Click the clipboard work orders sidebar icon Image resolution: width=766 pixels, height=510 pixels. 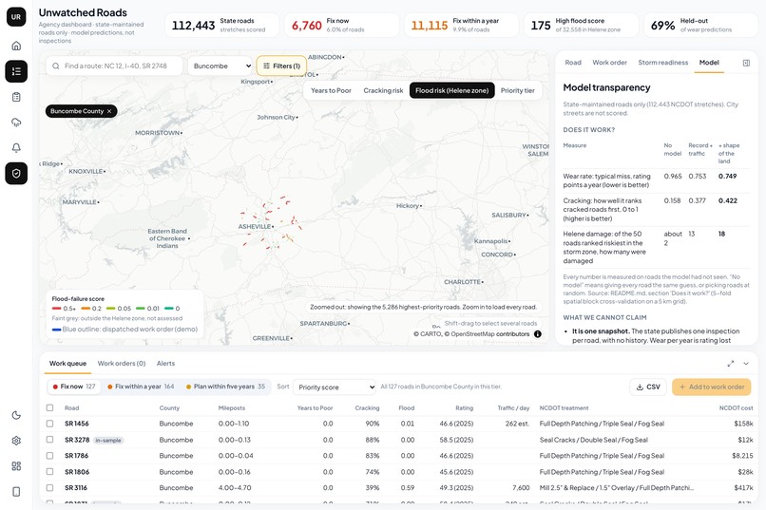click(x=16, y=97)
